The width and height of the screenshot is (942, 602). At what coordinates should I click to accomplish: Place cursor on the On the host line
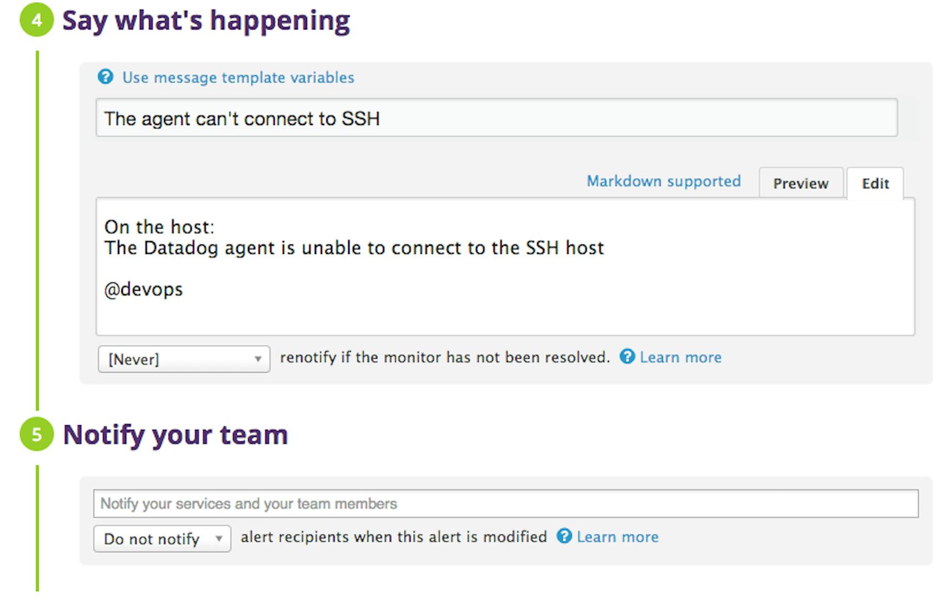point(159,227)
